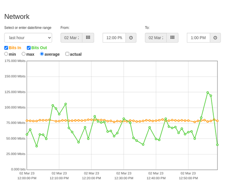Click the 1:00 PM To time field
The width and height of the screenshot is (225, 181).
click(x=198, y=38)
